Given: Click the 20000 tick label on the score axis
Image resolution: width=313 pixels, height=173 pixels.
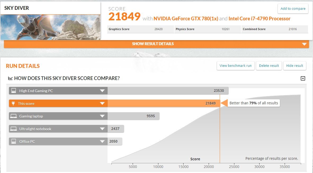Looking at the screenshot, I should point(209,167).
